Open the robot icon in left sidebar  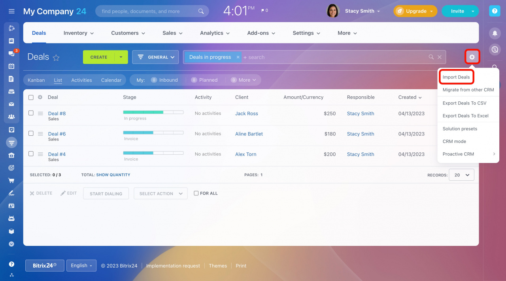point(11,218)
